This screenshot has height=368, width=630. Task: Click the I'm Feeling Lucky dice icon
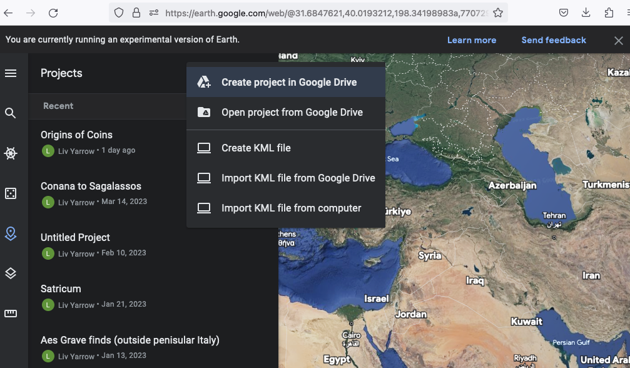click(x=11, y=193)
